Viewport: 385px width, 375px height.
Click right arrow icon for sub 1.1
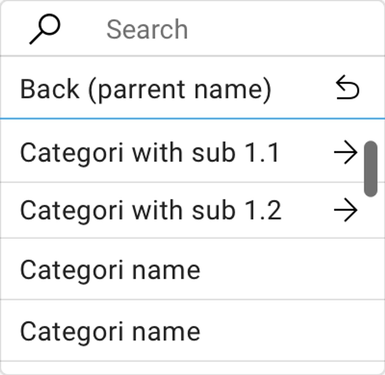(x=346, y=152)
